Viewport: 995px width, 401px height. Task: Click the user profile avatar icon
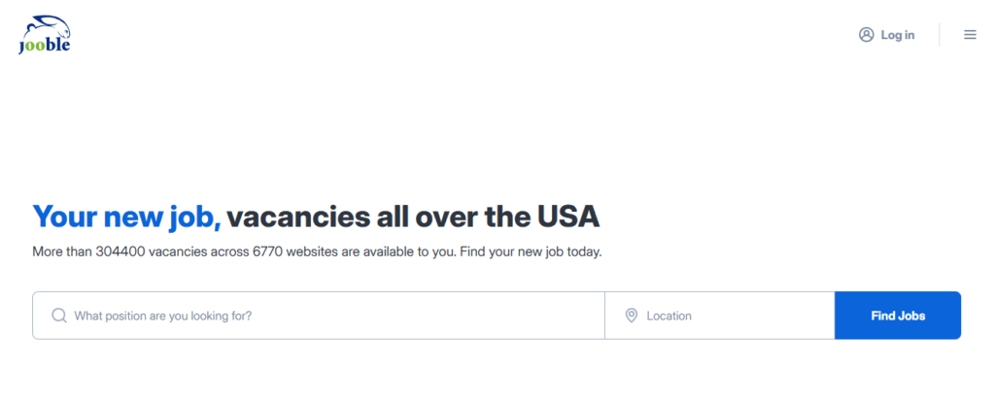tap(866, 35)
